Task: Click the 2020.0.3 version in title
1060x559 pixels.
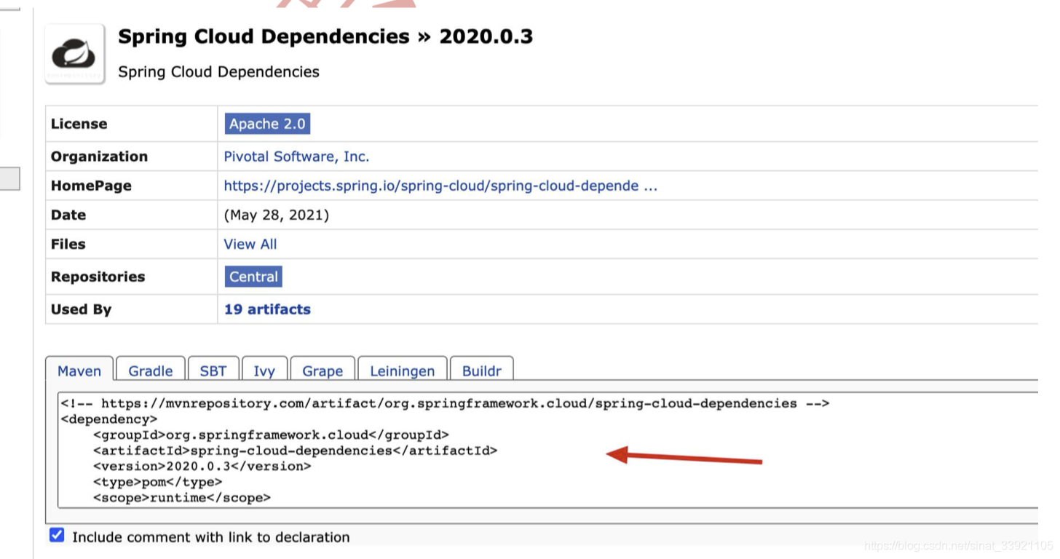Action: click(486, 36)
